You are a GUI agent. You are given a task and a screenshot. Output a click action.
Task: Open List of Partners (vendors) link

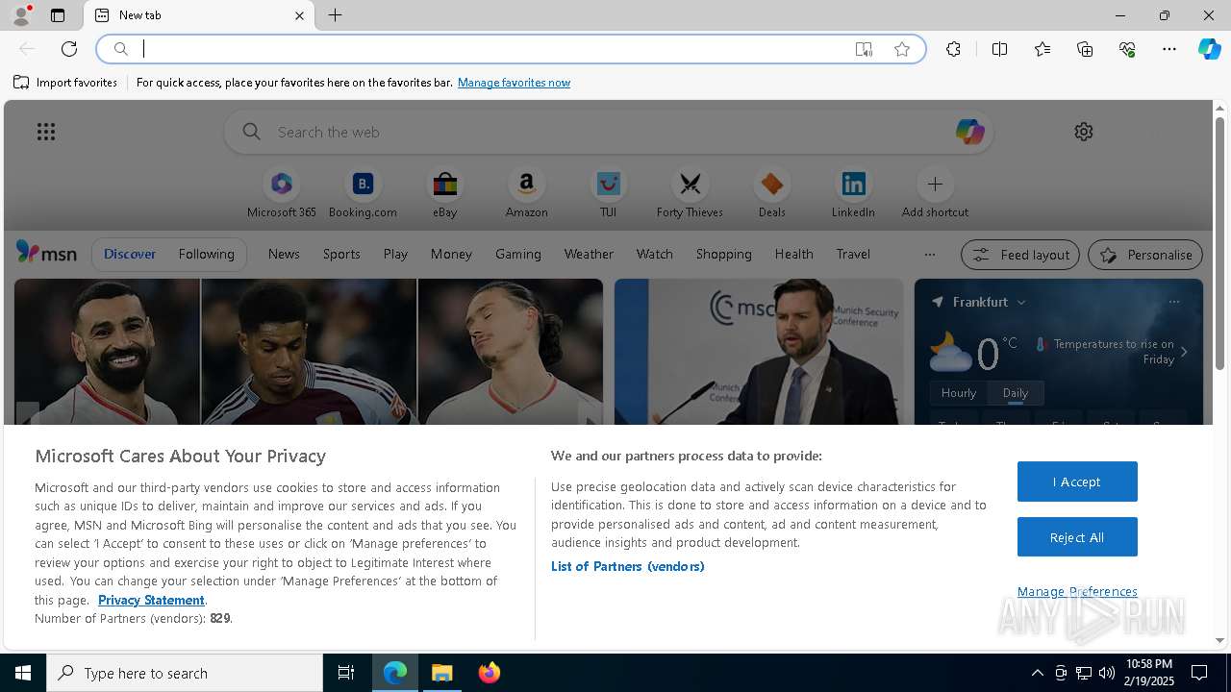[x=627, y=566]
